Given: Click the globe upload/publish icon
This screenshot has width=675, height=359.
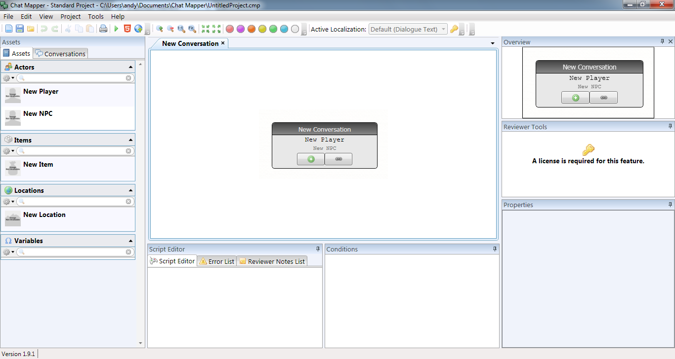Looking at the screenshot, I should 138,29.
